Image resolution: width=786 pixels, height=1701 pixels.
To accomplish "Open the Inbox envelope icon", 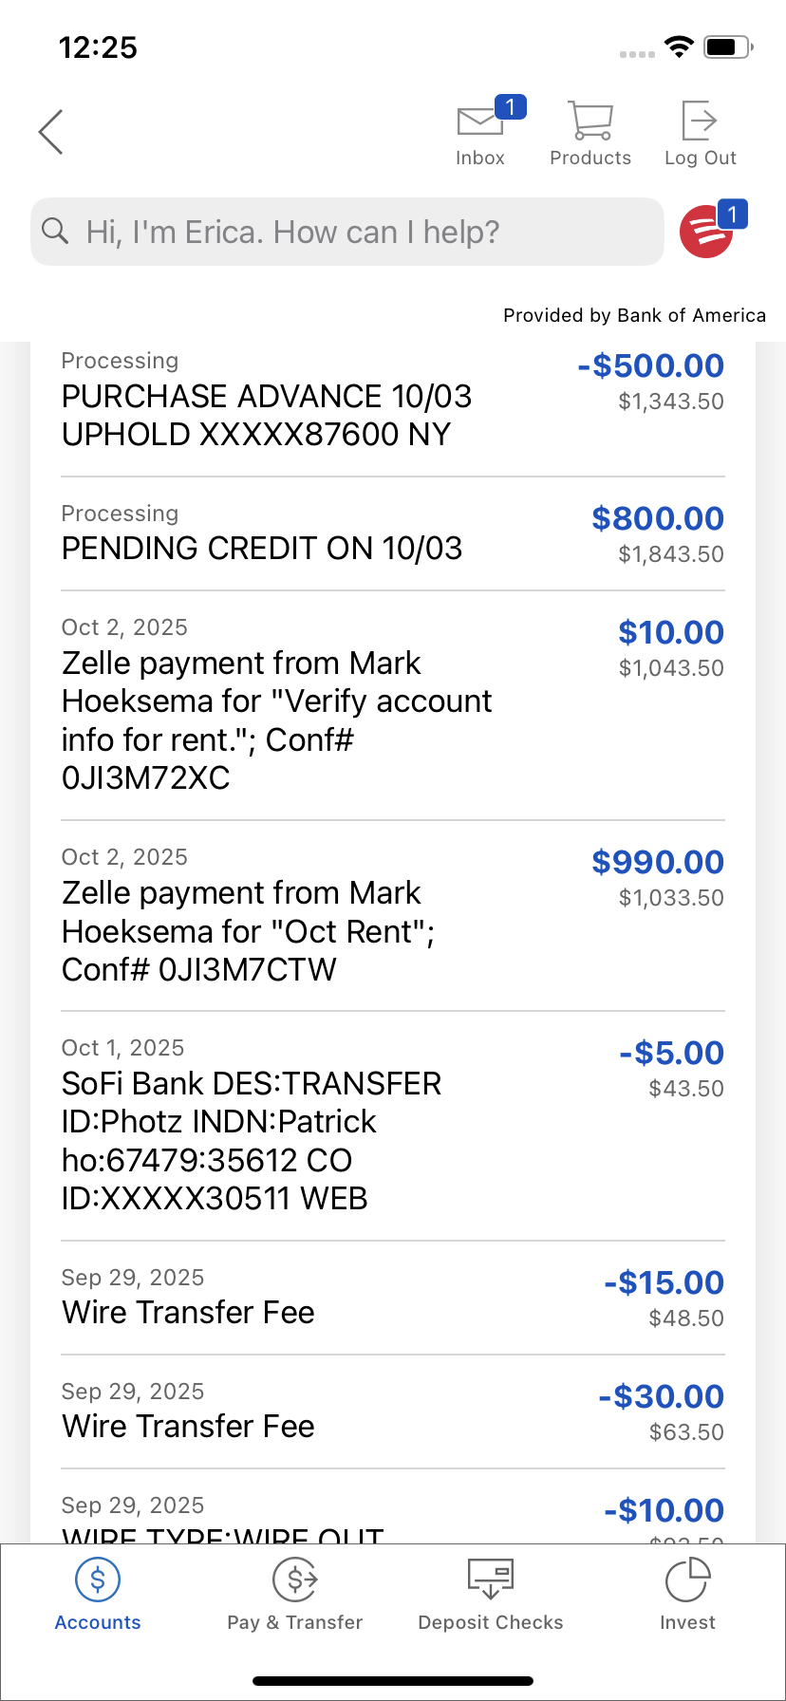I will pyautogui.click(x=480, y=123).
